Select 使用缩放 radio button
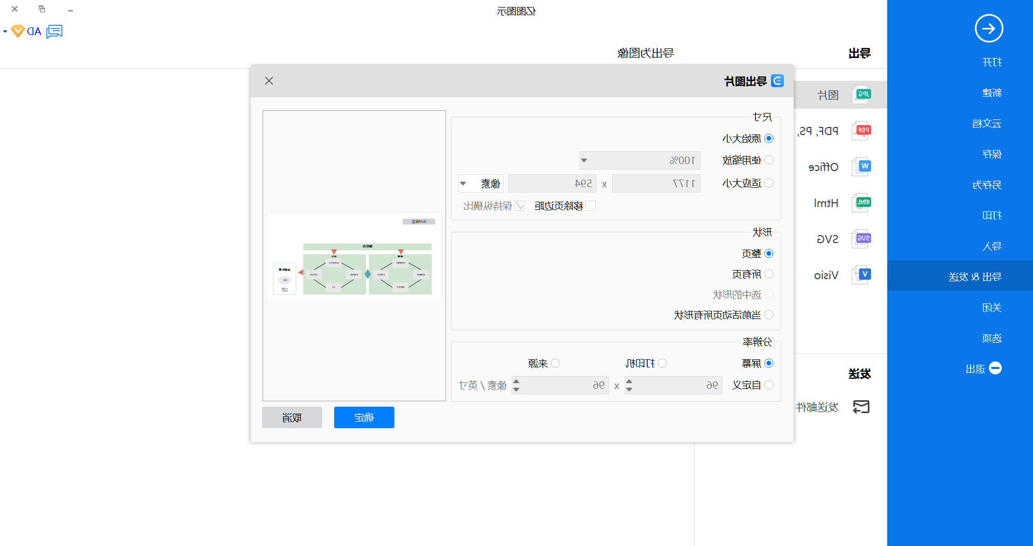Viewport: 1033px width, 546px height. pos(769,160)
